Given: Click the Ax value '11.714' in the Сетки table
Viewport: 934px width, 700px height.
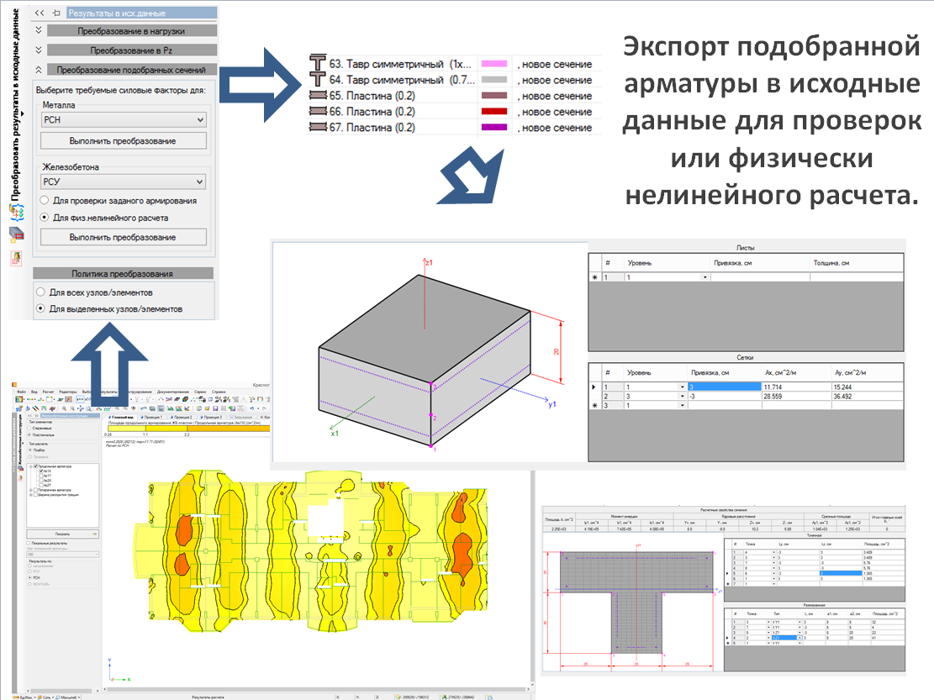Looking at the screenshot, I should pos(773,387).
